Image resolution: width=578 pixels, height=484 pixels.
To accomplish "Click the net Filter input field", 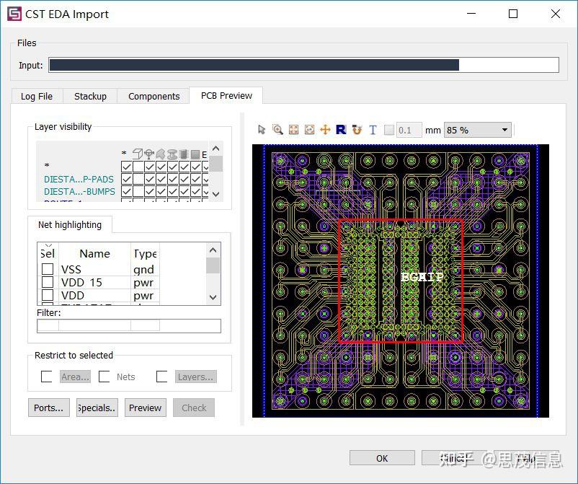I will [129, 326].
